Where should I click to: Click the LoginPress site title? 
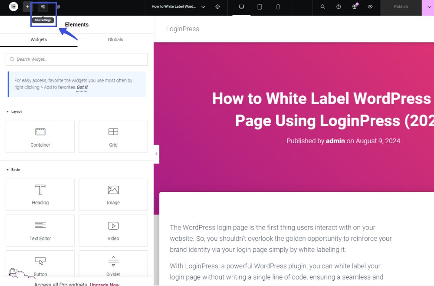coord(182,29)
